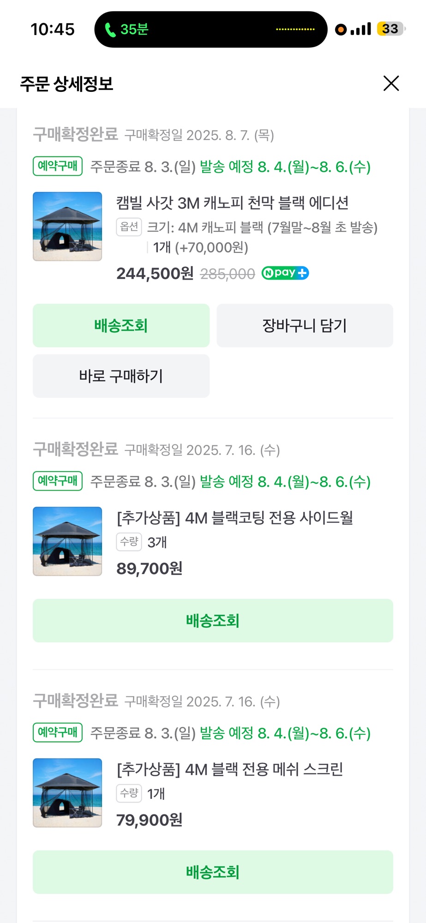The width and height of the screenshot is (426, 923).
Task: Tap the reservation badge for the side wall item
Action: [x=58, y=481]
